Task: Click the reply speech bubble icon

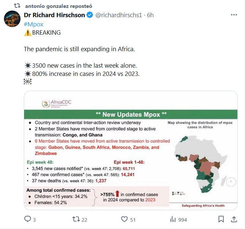Action: click(28, 219)
